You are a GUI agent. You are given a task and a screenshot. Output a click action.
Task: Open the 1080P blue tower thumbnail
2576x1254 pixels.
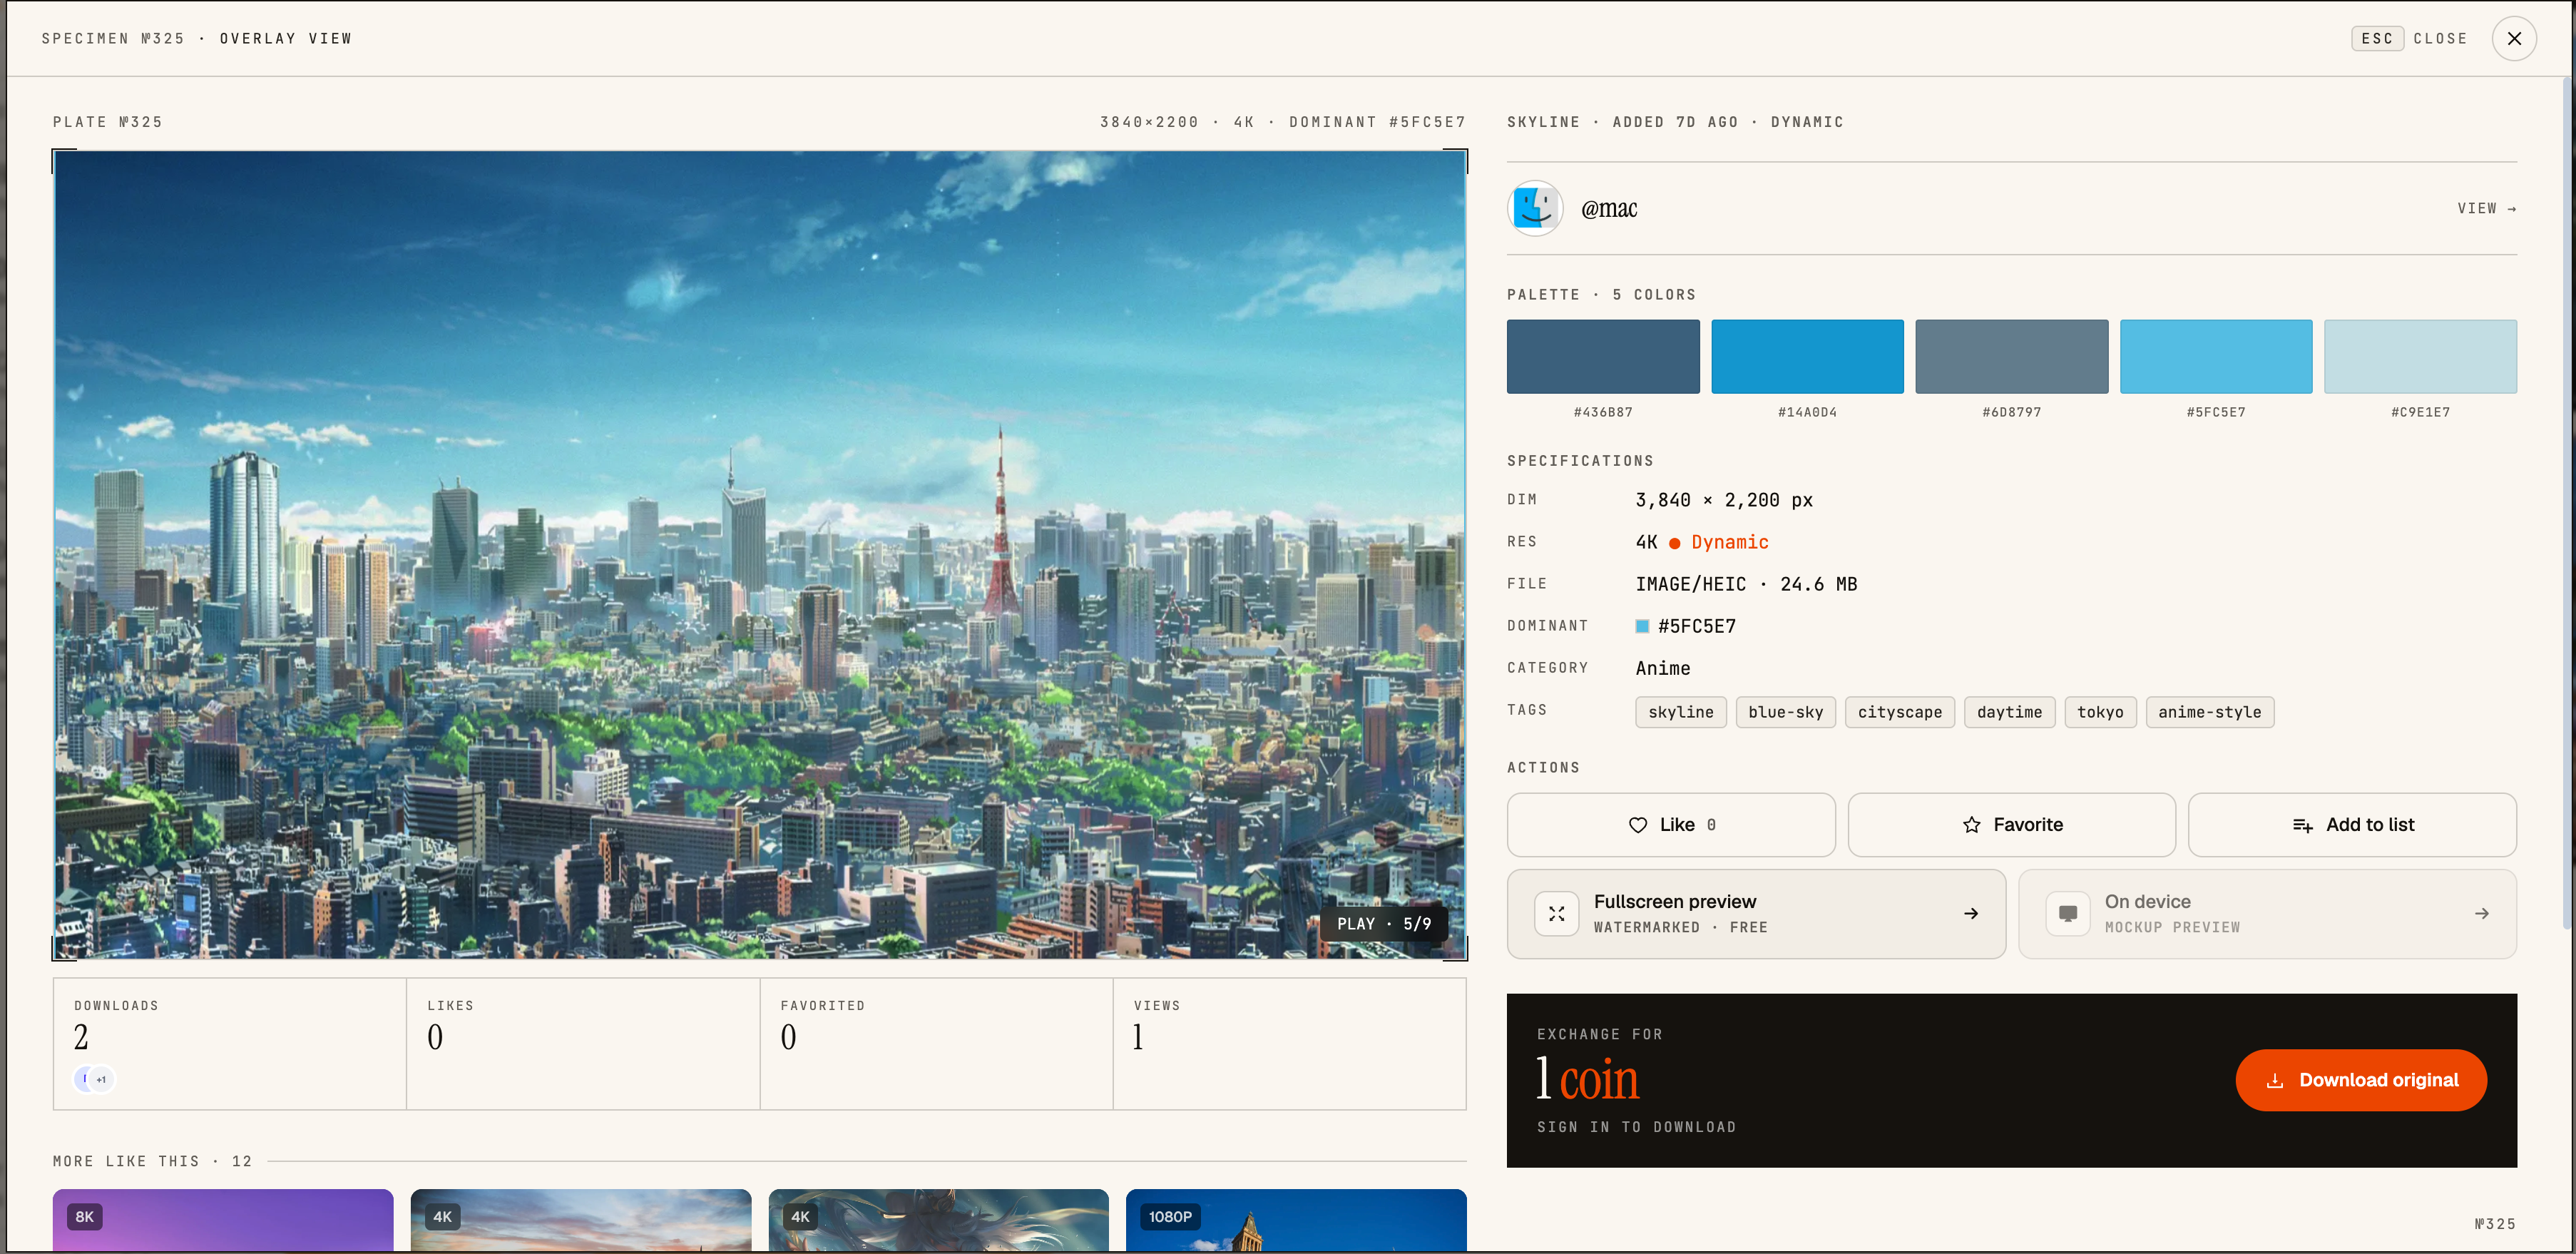(x=1296, y=1220)
